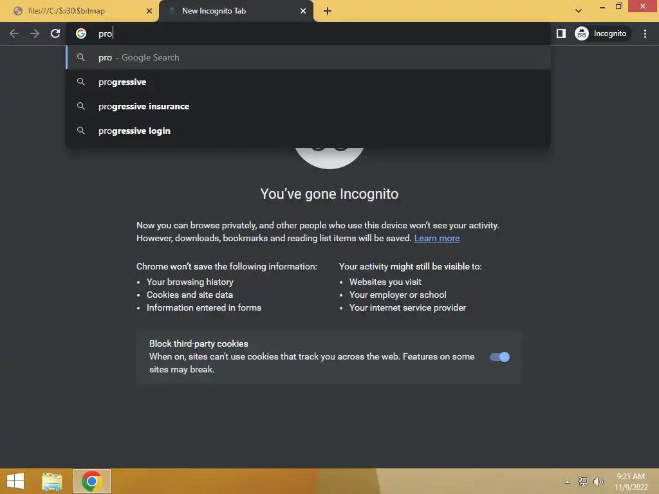Close the file:///C:/$:i30:$bitmap tab
Image resolution: width=659 pixels, height=494 pixels.
149,11
